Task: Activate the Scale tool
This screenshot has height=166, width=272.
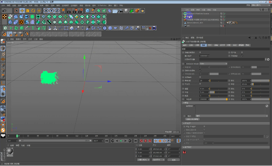Action: [x=28, y=11]
